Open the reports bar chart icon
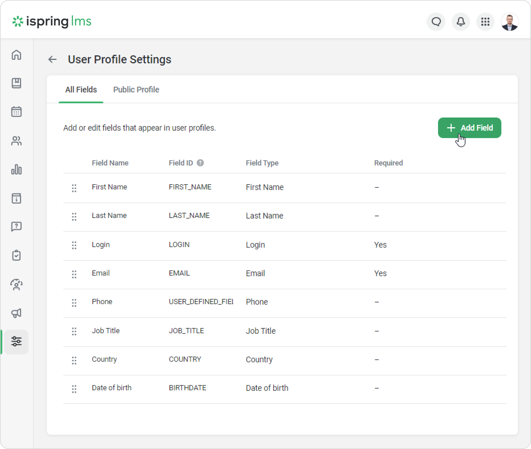This screenshot has width=531, height=449. click(x=16, y=169)
